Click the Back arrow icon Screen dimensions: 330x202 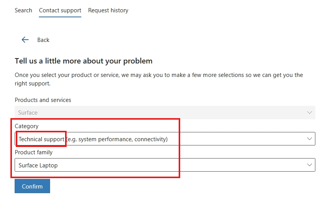[25, 40]
